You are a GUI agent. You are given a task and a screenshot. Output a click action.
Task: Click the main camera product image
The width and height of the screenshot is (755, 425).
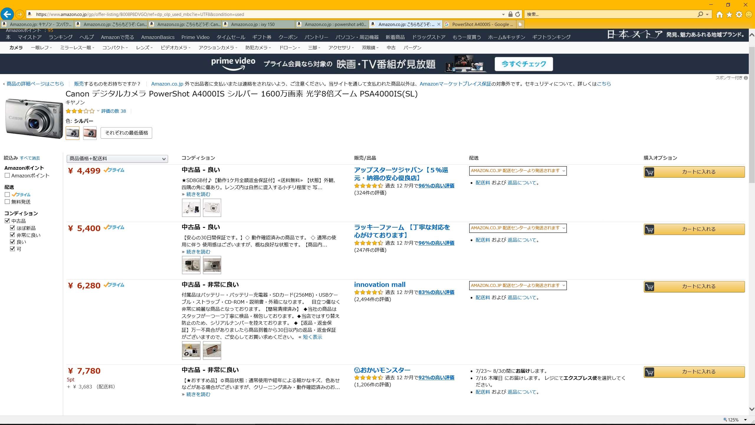(34, 118)
